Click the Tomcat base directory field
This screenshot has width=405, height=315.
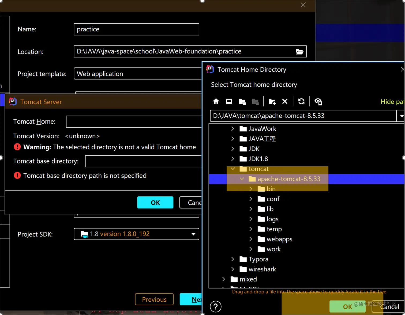(x=144, y=161)
